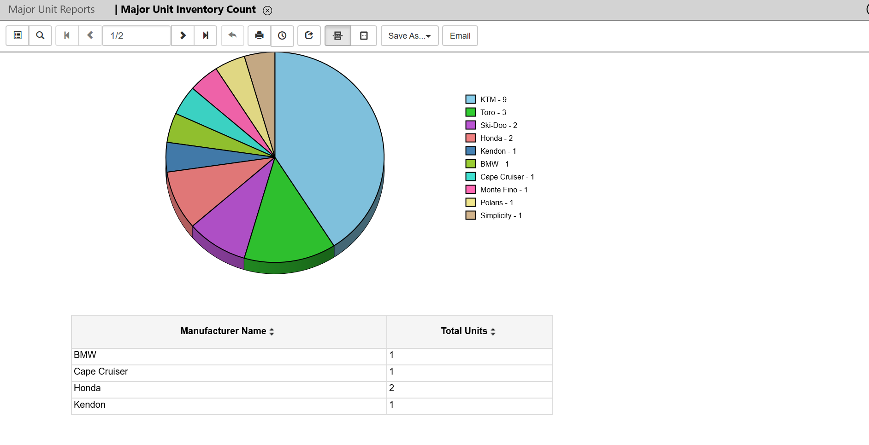Print the report using printer icon
Screen dimensions: 869x445
click(x=259, y=35)
